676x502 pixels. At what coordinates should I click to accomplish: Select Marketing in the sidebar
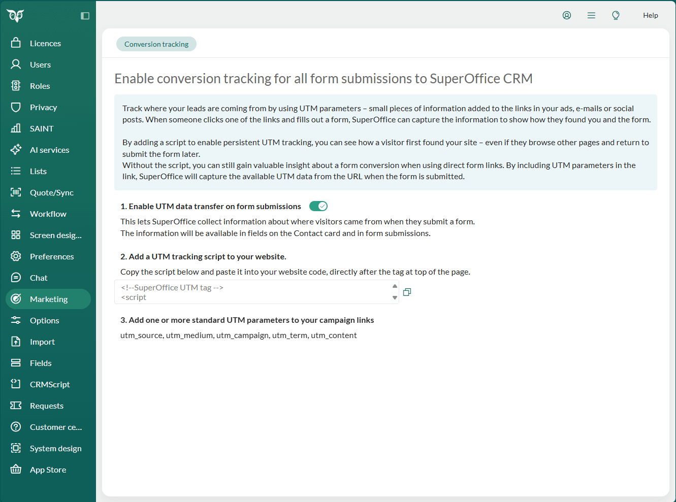(x=49, y=299)
